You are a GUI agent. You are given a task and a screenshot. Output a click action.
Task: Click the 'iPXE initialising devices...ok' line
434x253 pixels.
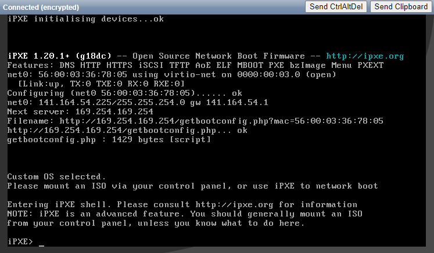(86, 19)
